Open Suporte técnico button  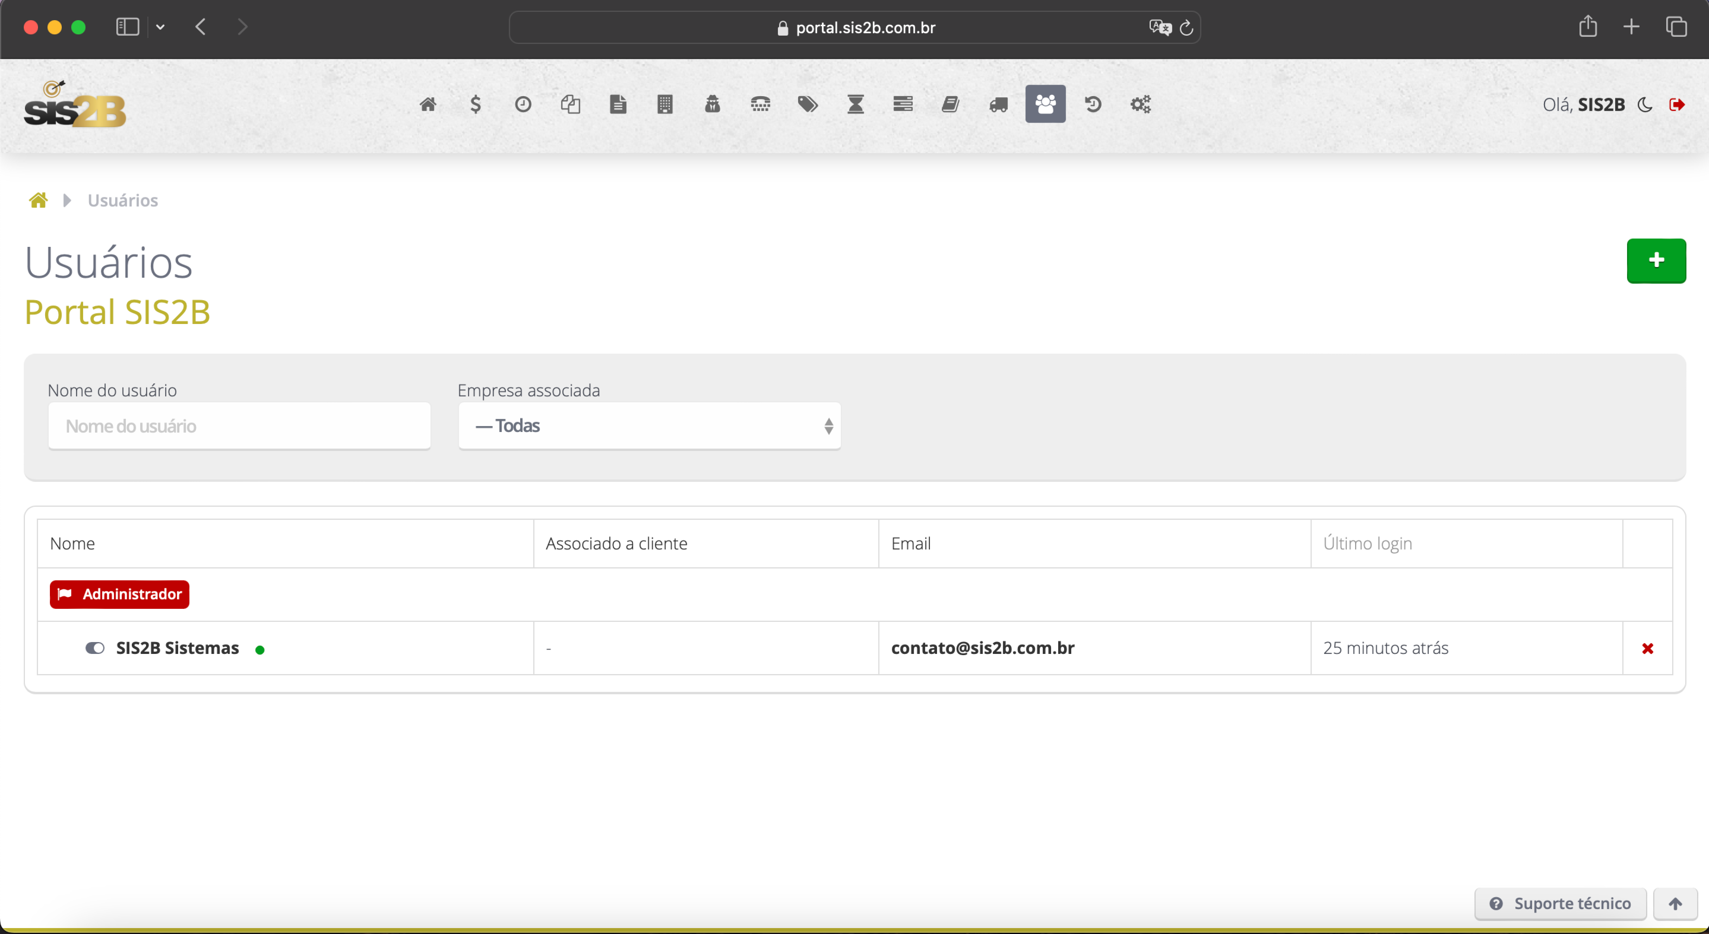click(1561, 904)
